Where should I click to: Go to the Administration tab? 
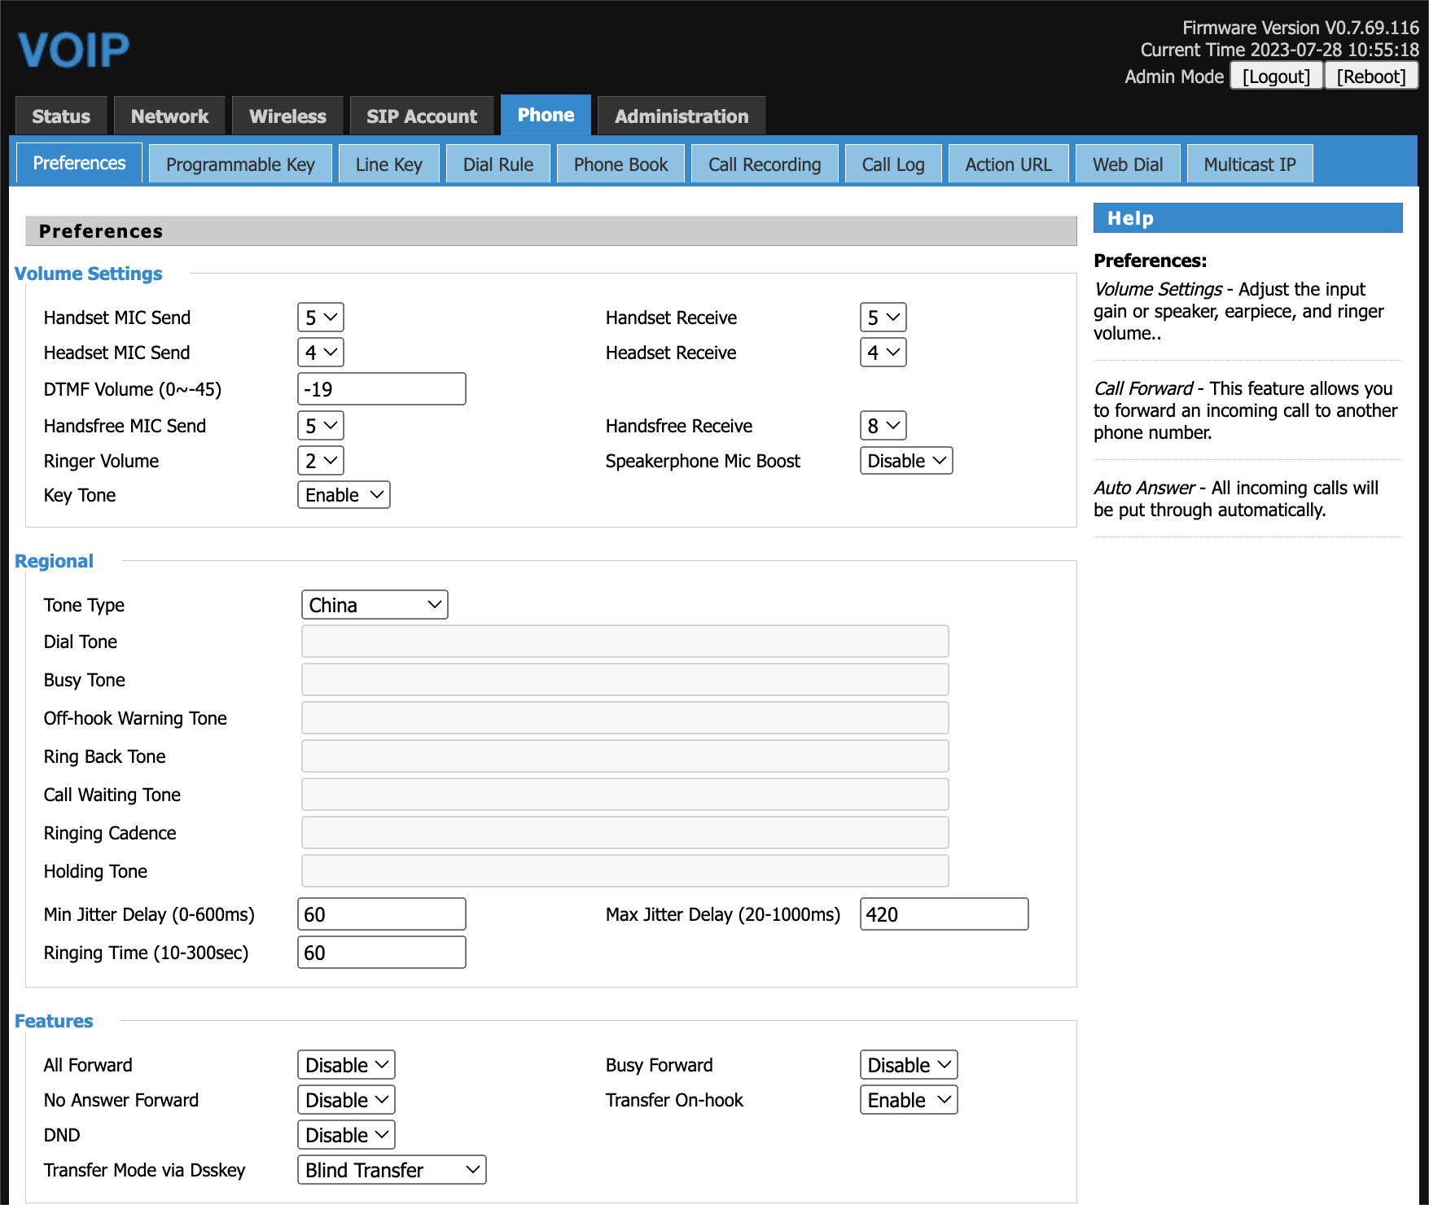pos(681,116)
